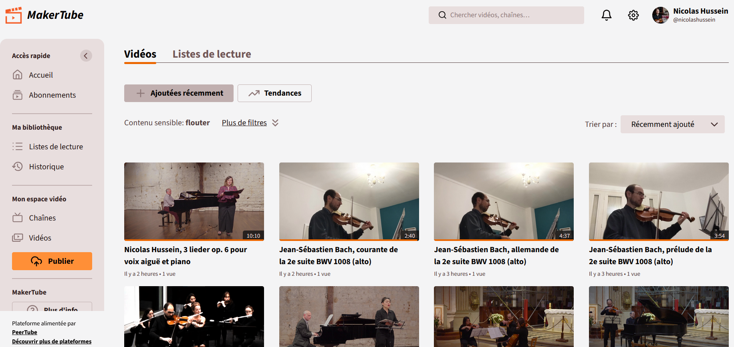Click the MakerTube logo icon

click(14, 15)
